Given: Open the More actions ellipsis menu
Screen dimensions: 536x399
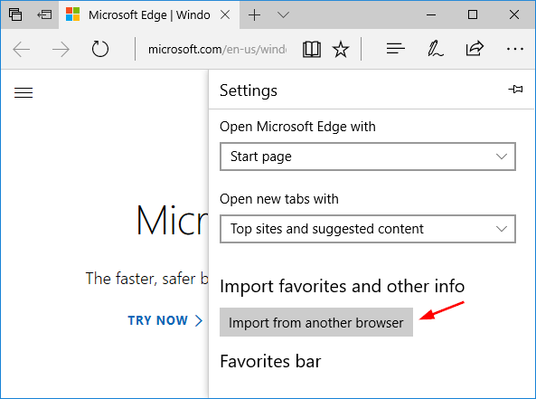Looking at the screenshot, I should point(515,49).
